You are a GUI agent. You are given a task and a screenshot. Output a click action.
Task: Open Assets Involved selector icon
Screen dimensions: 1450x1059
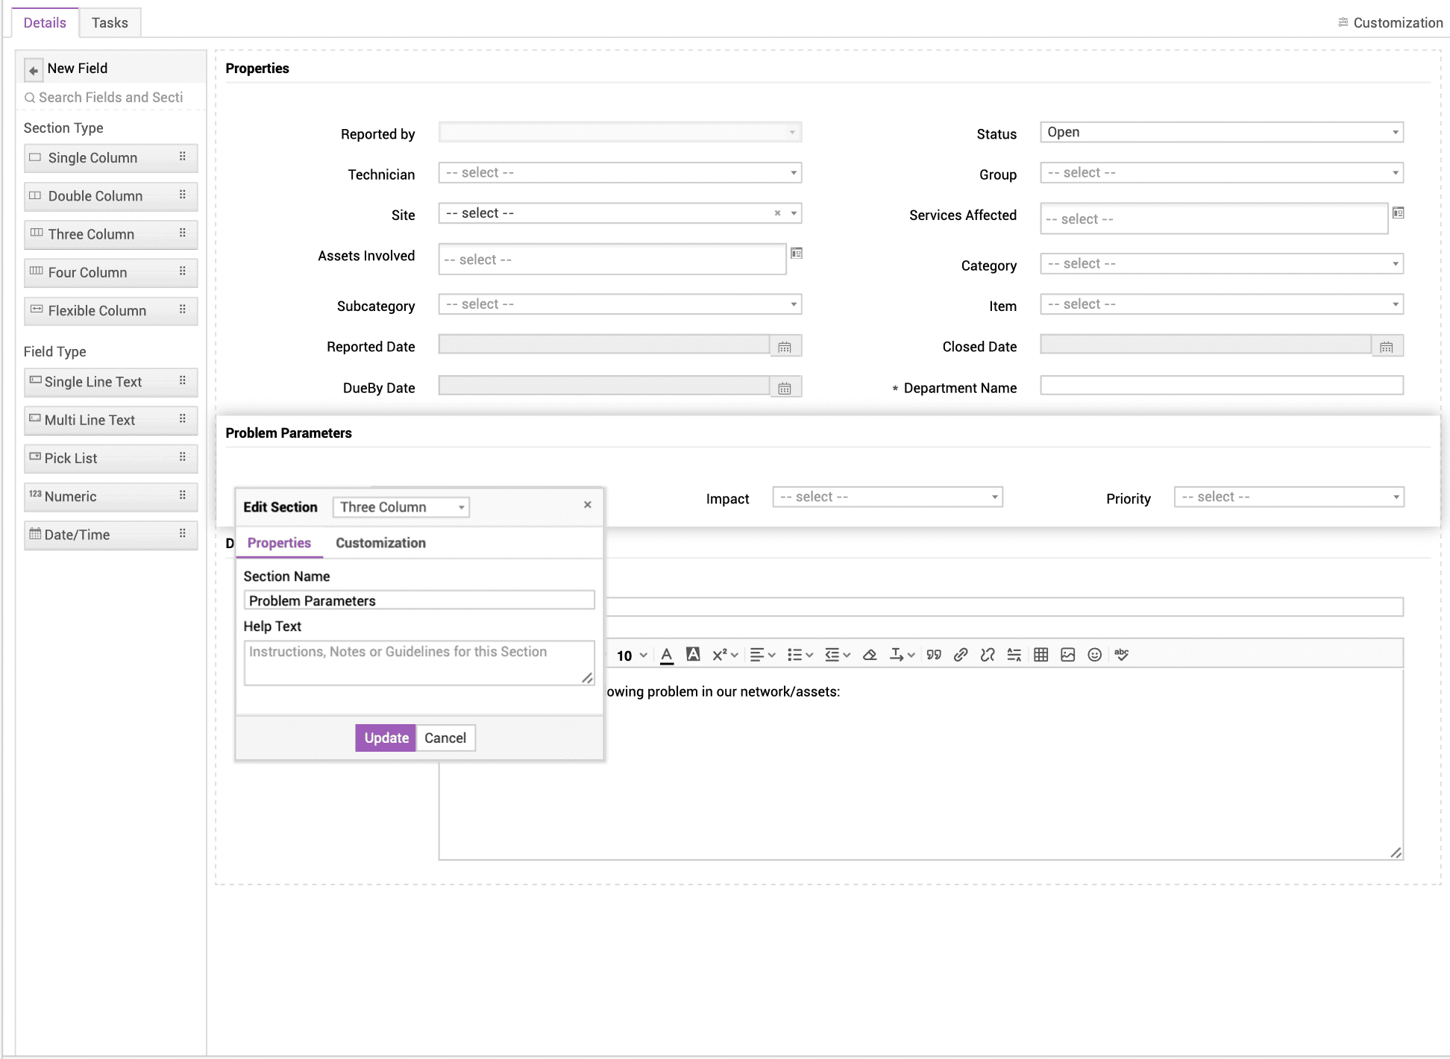797,254
